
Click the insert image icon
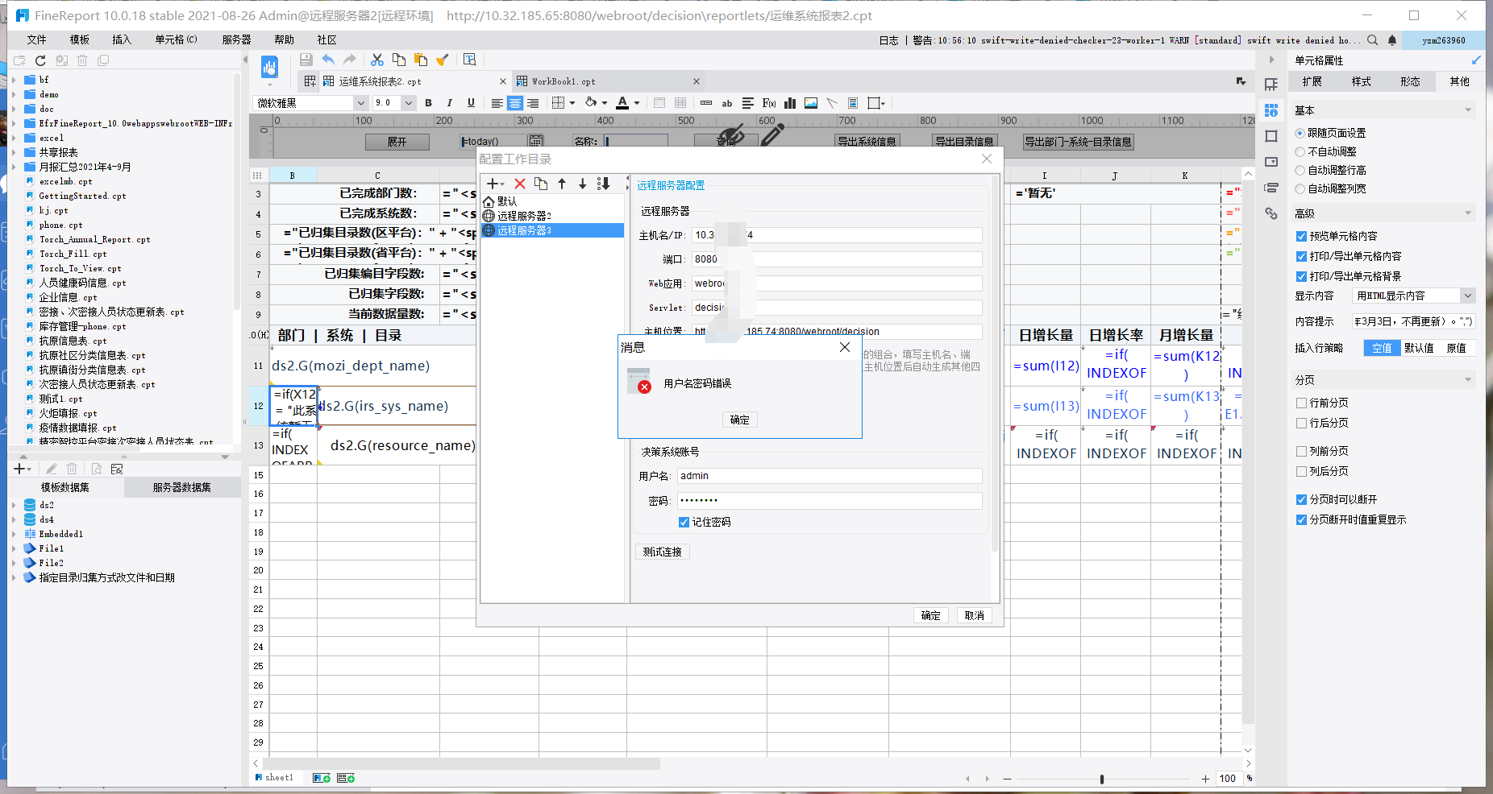click(x=811, y=103)
